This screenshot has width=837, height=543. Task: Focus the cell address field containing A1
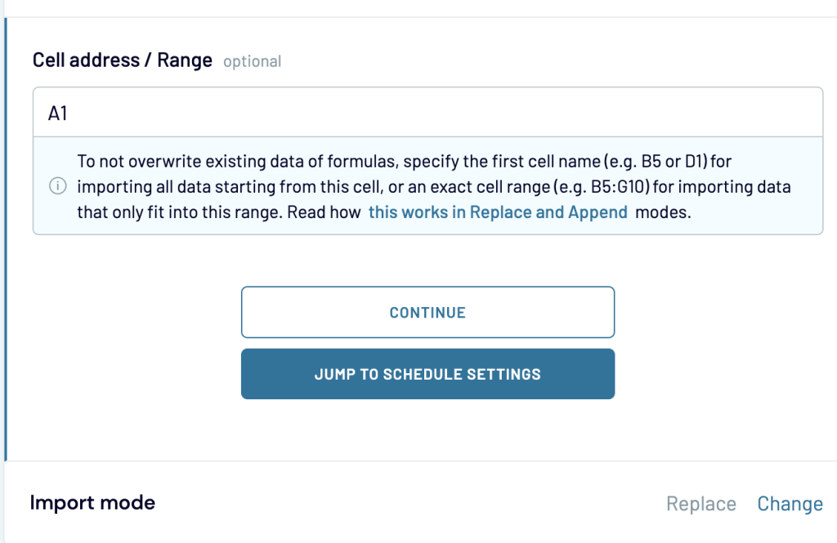click(427, 113)
